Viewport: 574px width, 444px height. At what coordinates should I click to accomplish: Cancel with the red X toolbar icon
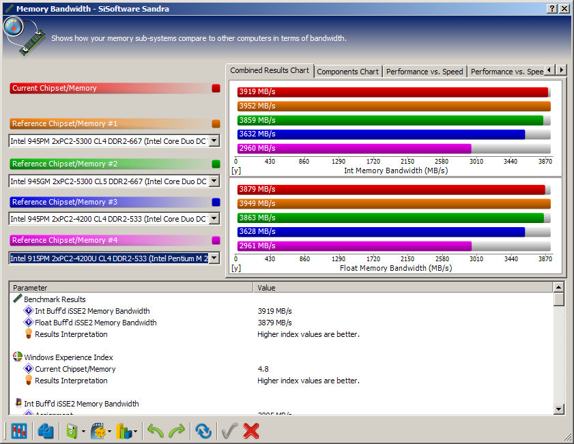pos(251,431)
